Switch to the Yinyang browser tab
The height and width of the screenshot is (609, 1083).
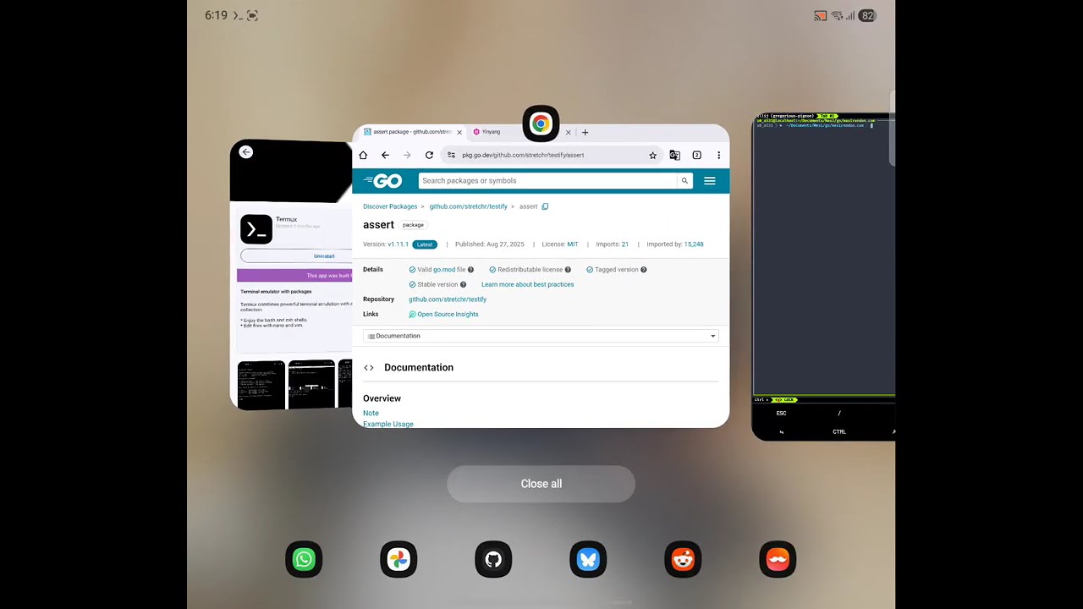pyautogui.click(x=491, y=132)
